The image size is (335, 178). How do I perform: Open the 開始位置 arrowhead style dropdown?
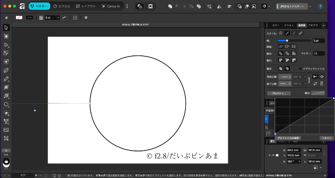tap(286, 77)
